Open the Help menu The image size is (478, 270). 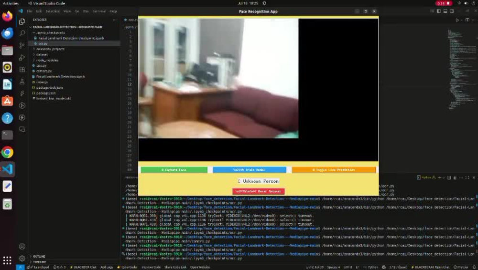[x=113, y=11]
